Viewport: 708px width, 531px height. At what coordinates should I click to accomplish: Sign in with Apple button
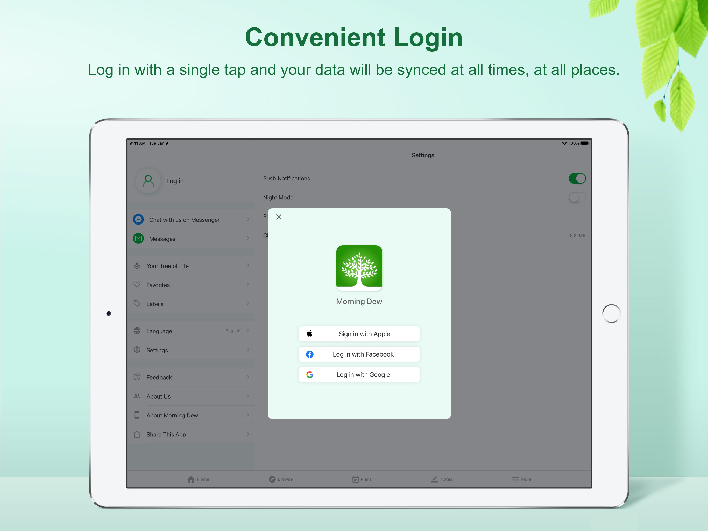click(359, 334)
